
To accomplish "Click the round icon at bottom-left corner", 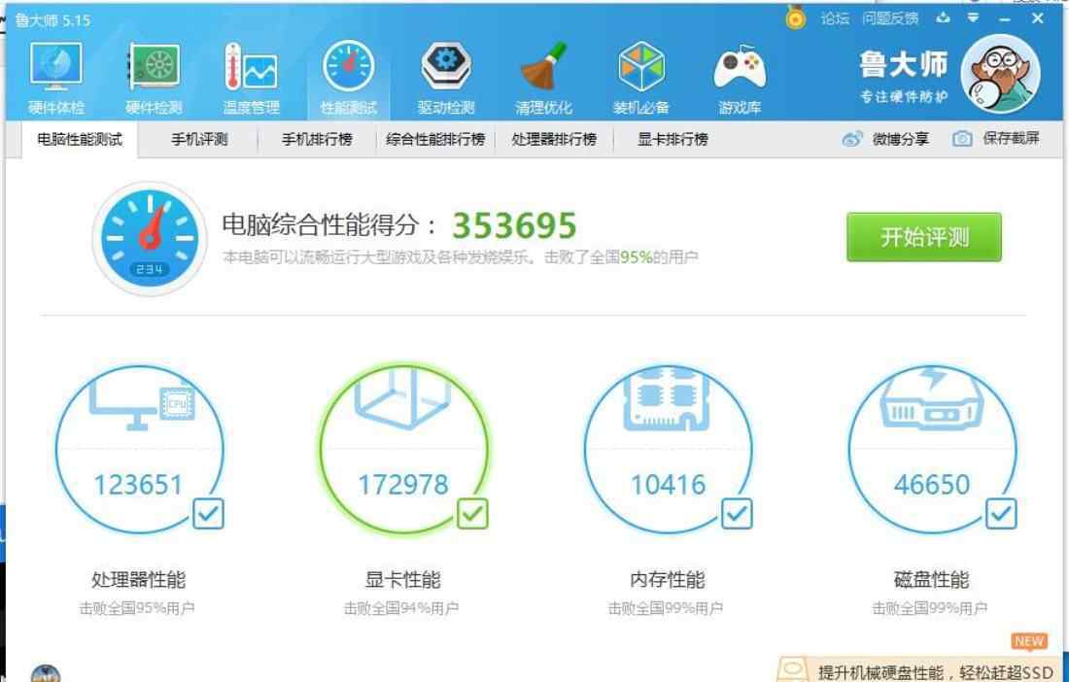I will click(46, 674).
